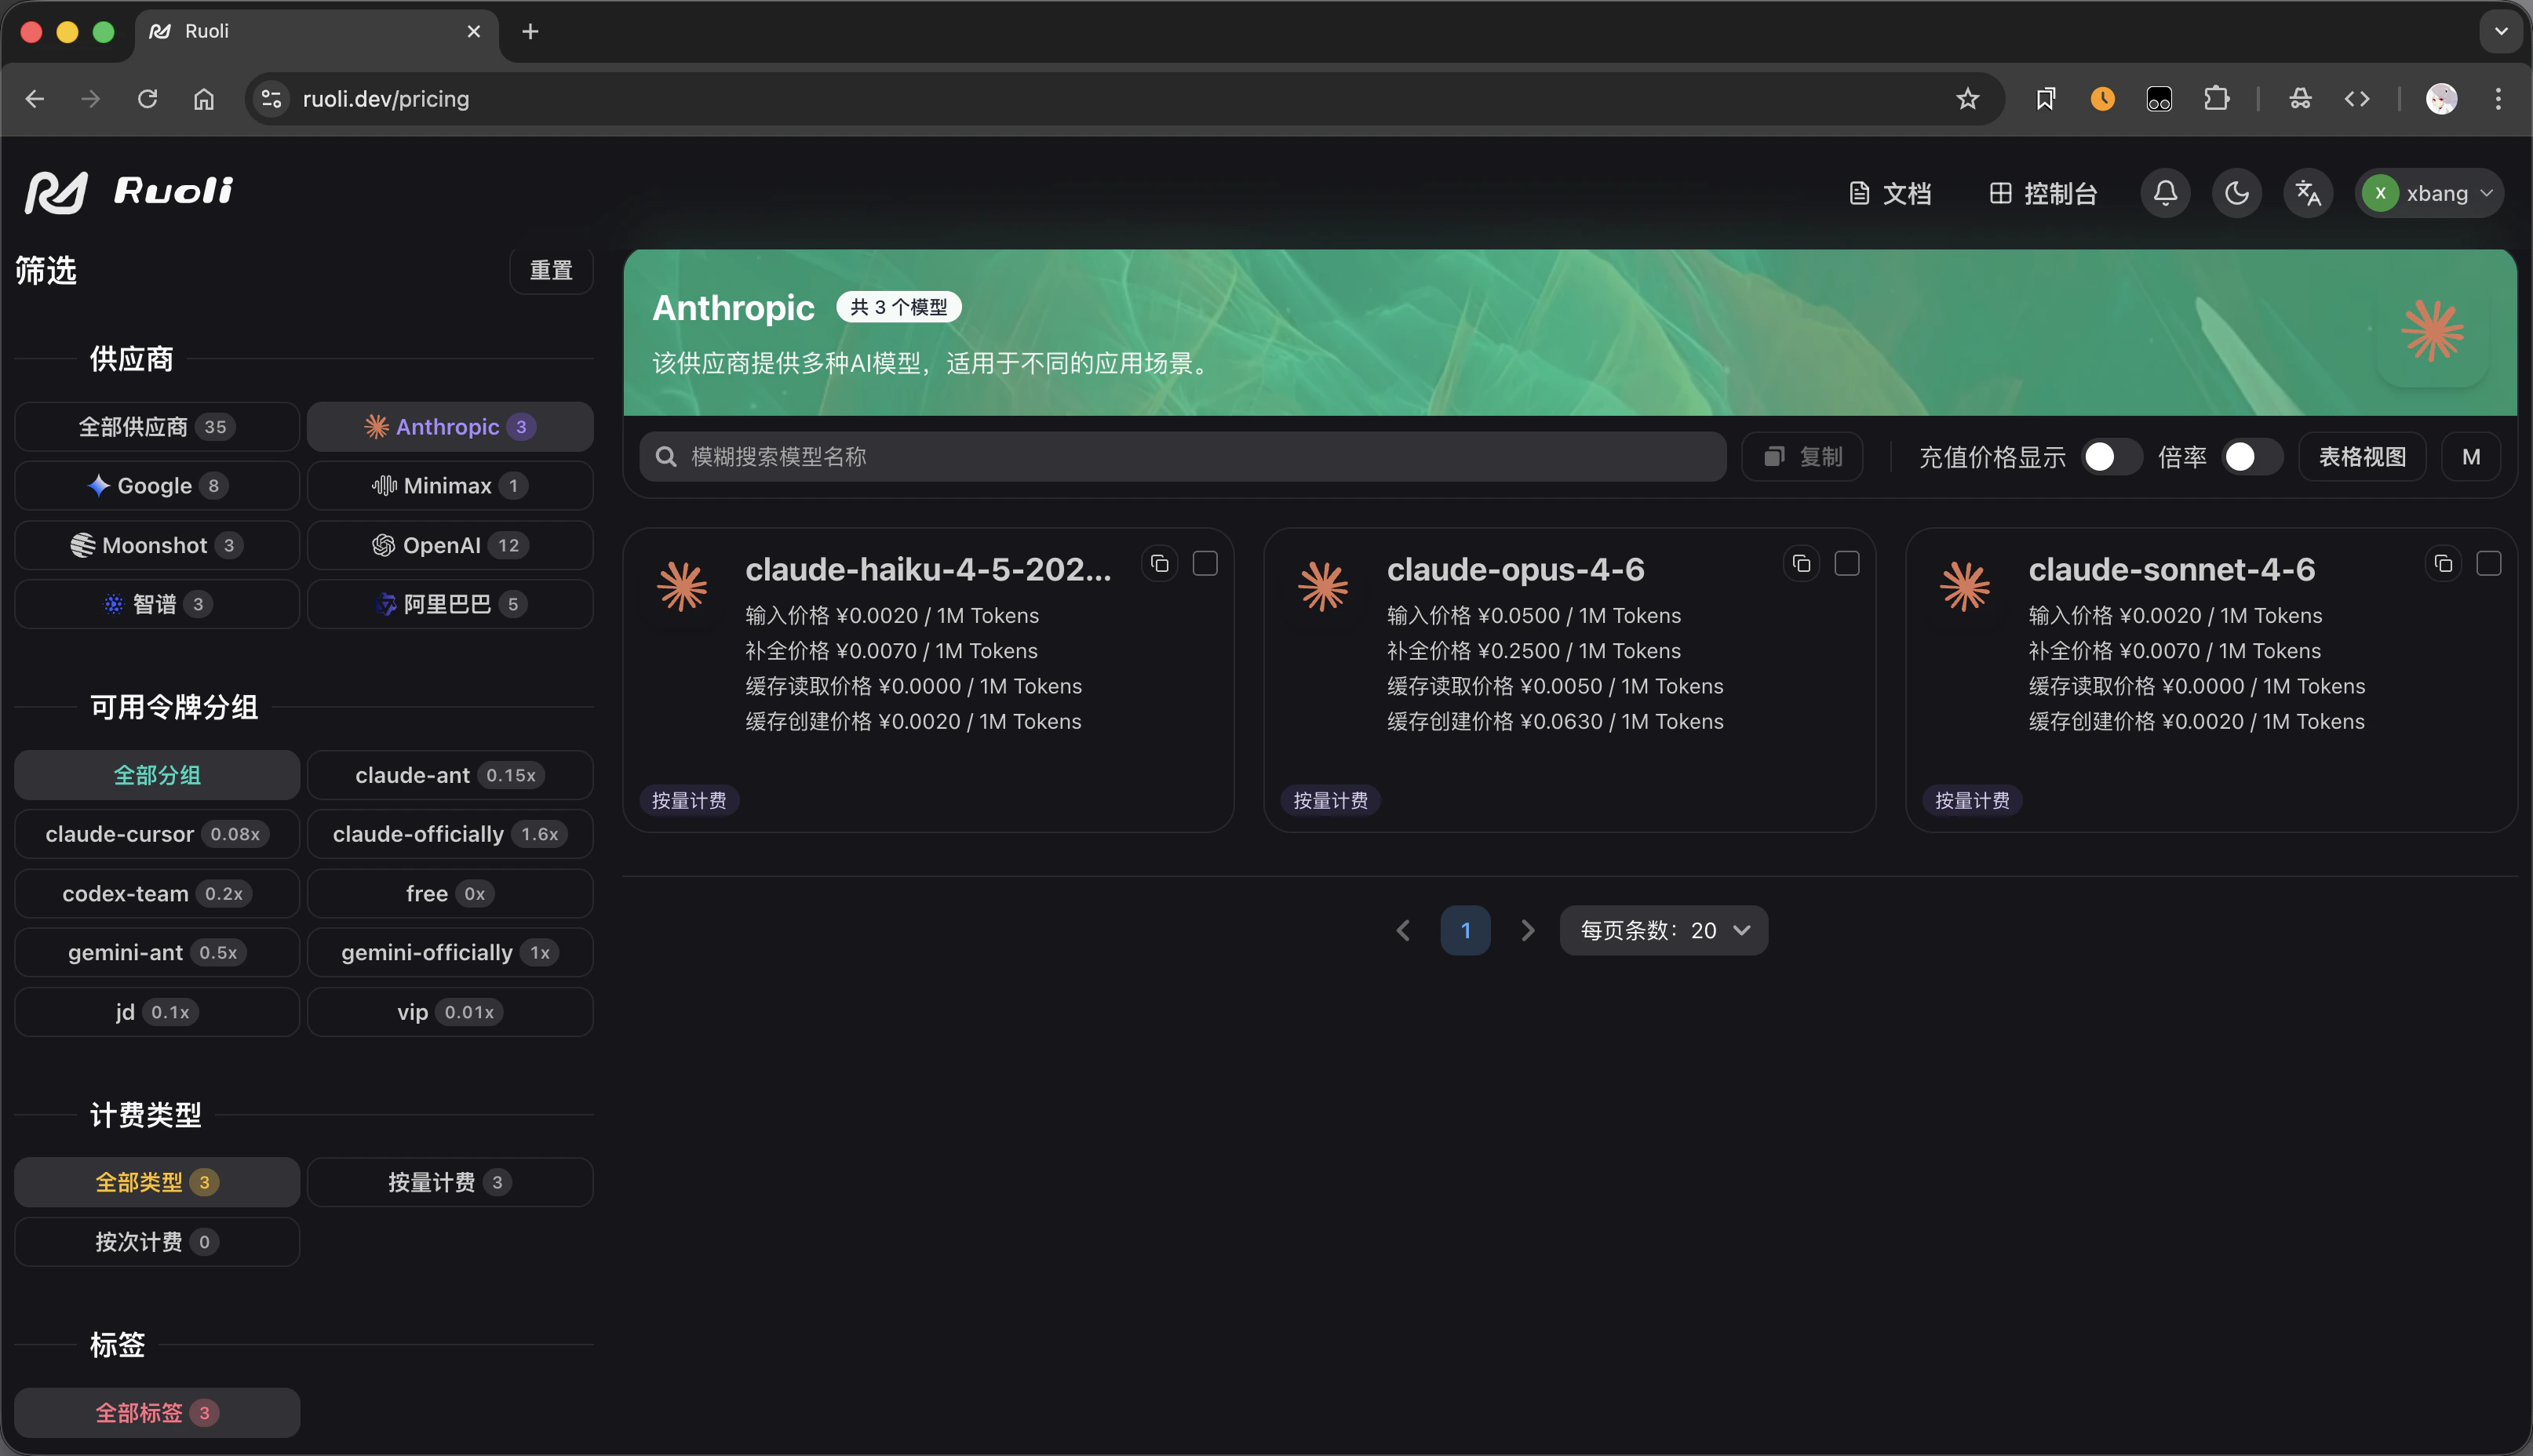Click the 重置 reset button
This screenshot has width=2533, height=1456.
pos(551,270)
